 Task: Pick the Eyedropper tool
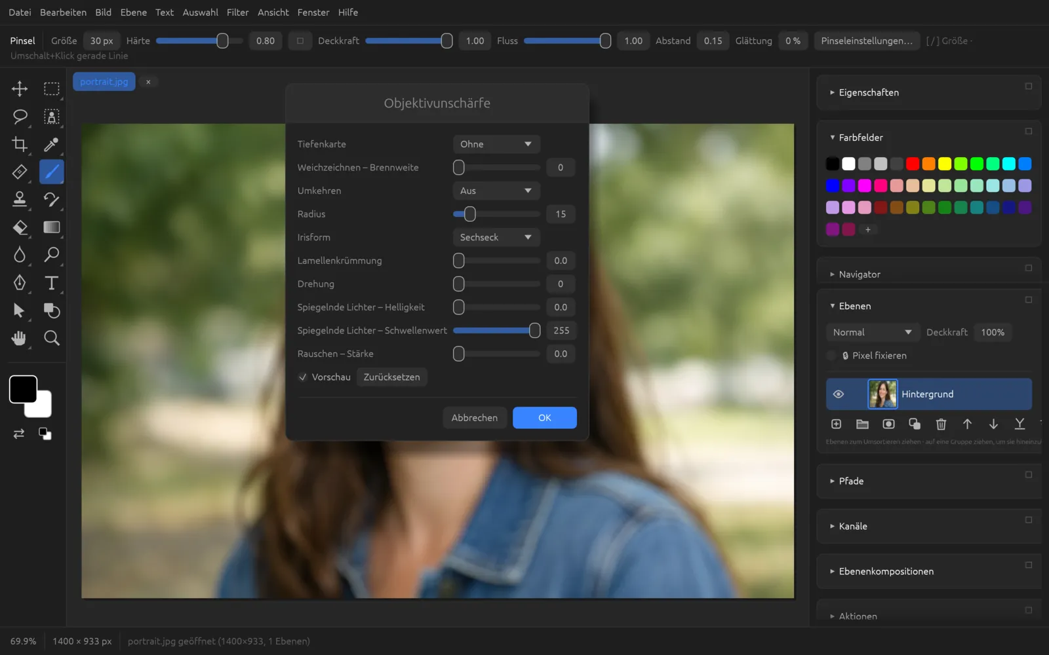pyautogui.click(x=51, y=144)
